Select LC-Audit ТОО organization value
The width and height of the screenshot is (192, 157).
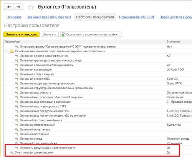(175, 70)
